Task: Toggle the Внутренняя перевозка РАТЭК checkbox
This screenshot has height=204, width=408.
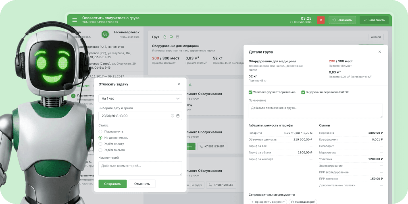Action: (x=303, y=92)
